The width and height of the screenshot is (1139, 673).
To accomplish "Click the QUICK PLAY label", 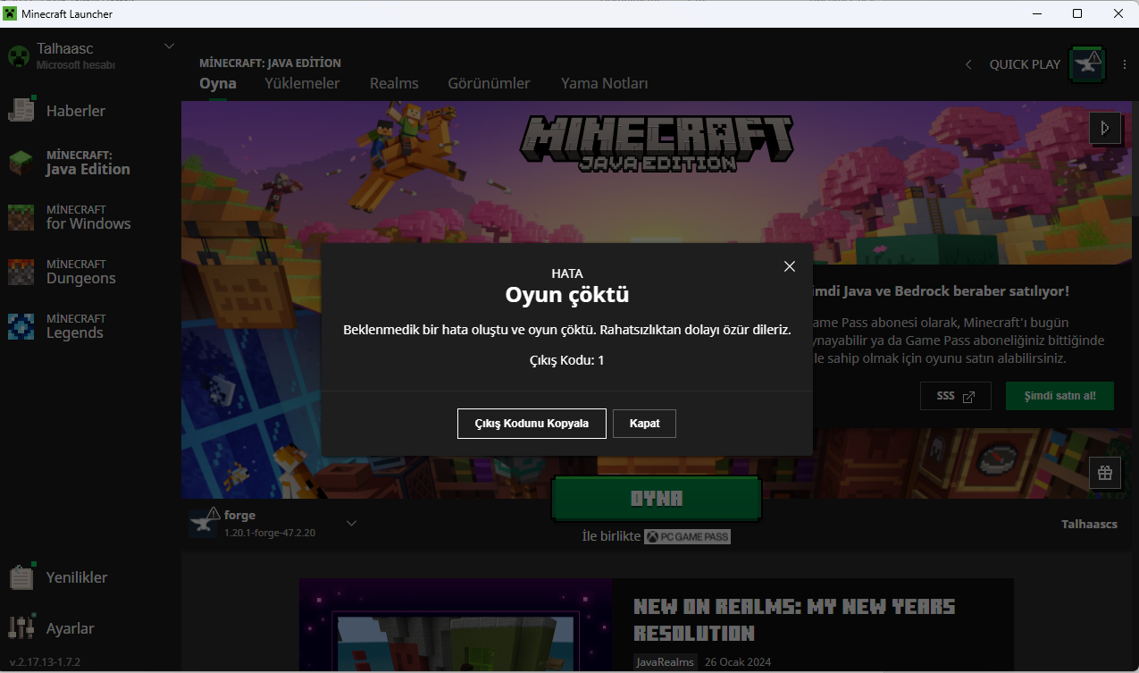I will coord(1025,64).
